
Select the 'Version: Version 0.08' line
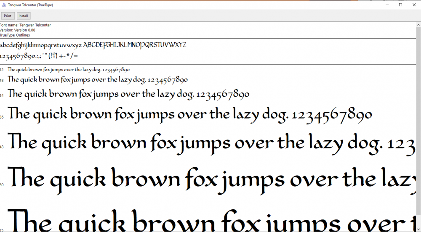18,30
